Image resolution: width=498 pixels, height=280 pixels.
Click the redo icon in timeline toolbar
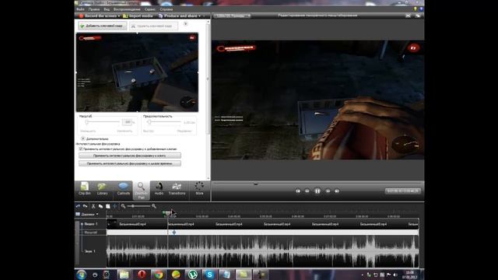[85, 206]
